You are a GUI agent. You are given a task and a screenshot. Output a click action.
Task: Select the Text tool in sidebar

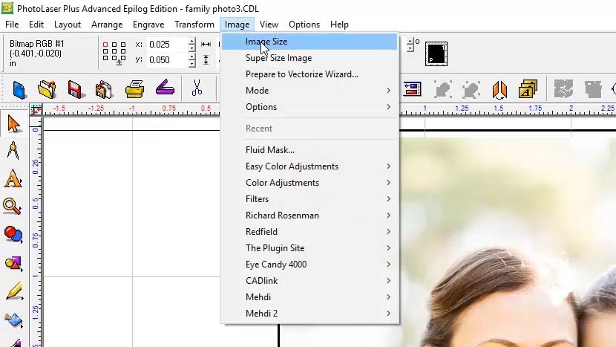point(13,179)
